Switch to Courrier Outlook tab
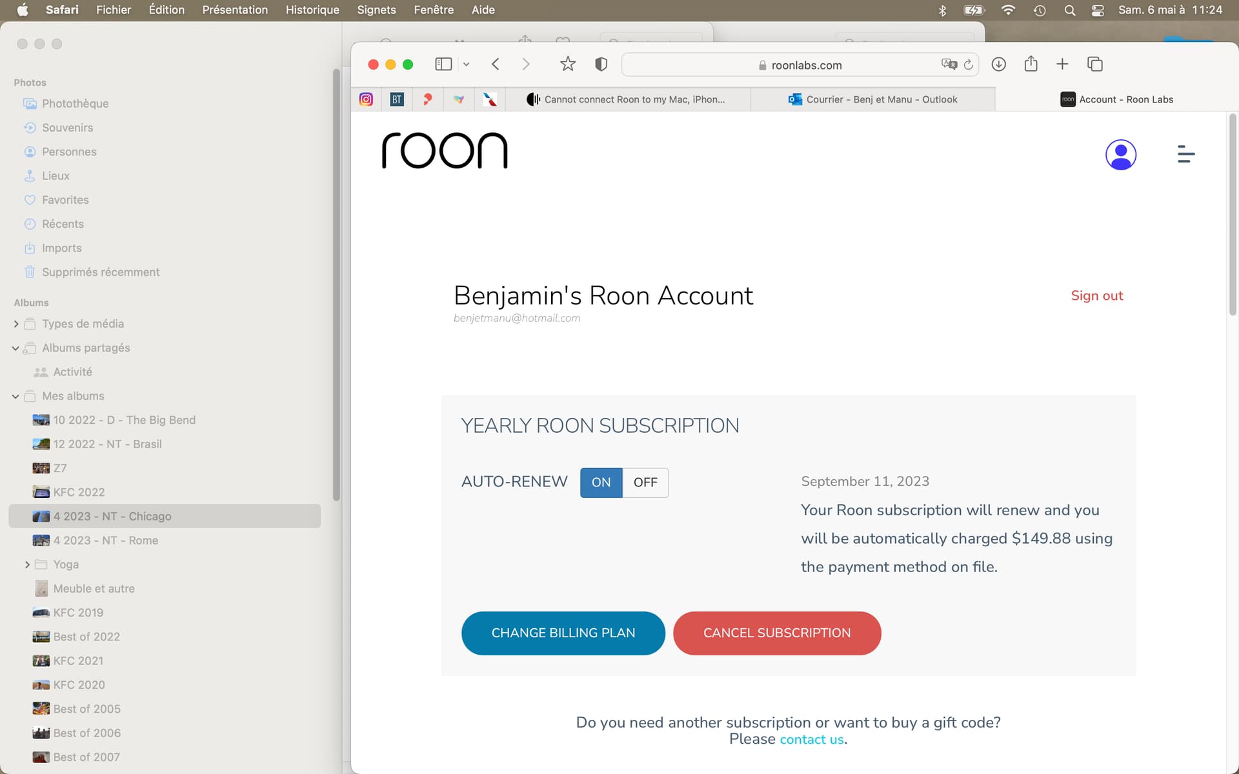1239x774 pixels. (872, 99)
